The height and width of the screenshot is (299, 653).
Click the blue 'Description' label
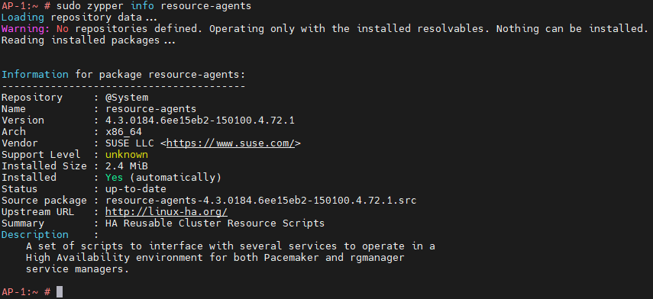click(x=35, y=234)
